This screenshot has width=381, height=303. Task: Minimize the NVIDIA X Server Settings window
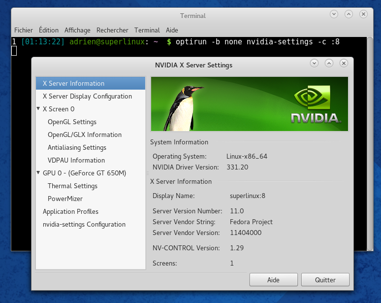tap(314, 64)
